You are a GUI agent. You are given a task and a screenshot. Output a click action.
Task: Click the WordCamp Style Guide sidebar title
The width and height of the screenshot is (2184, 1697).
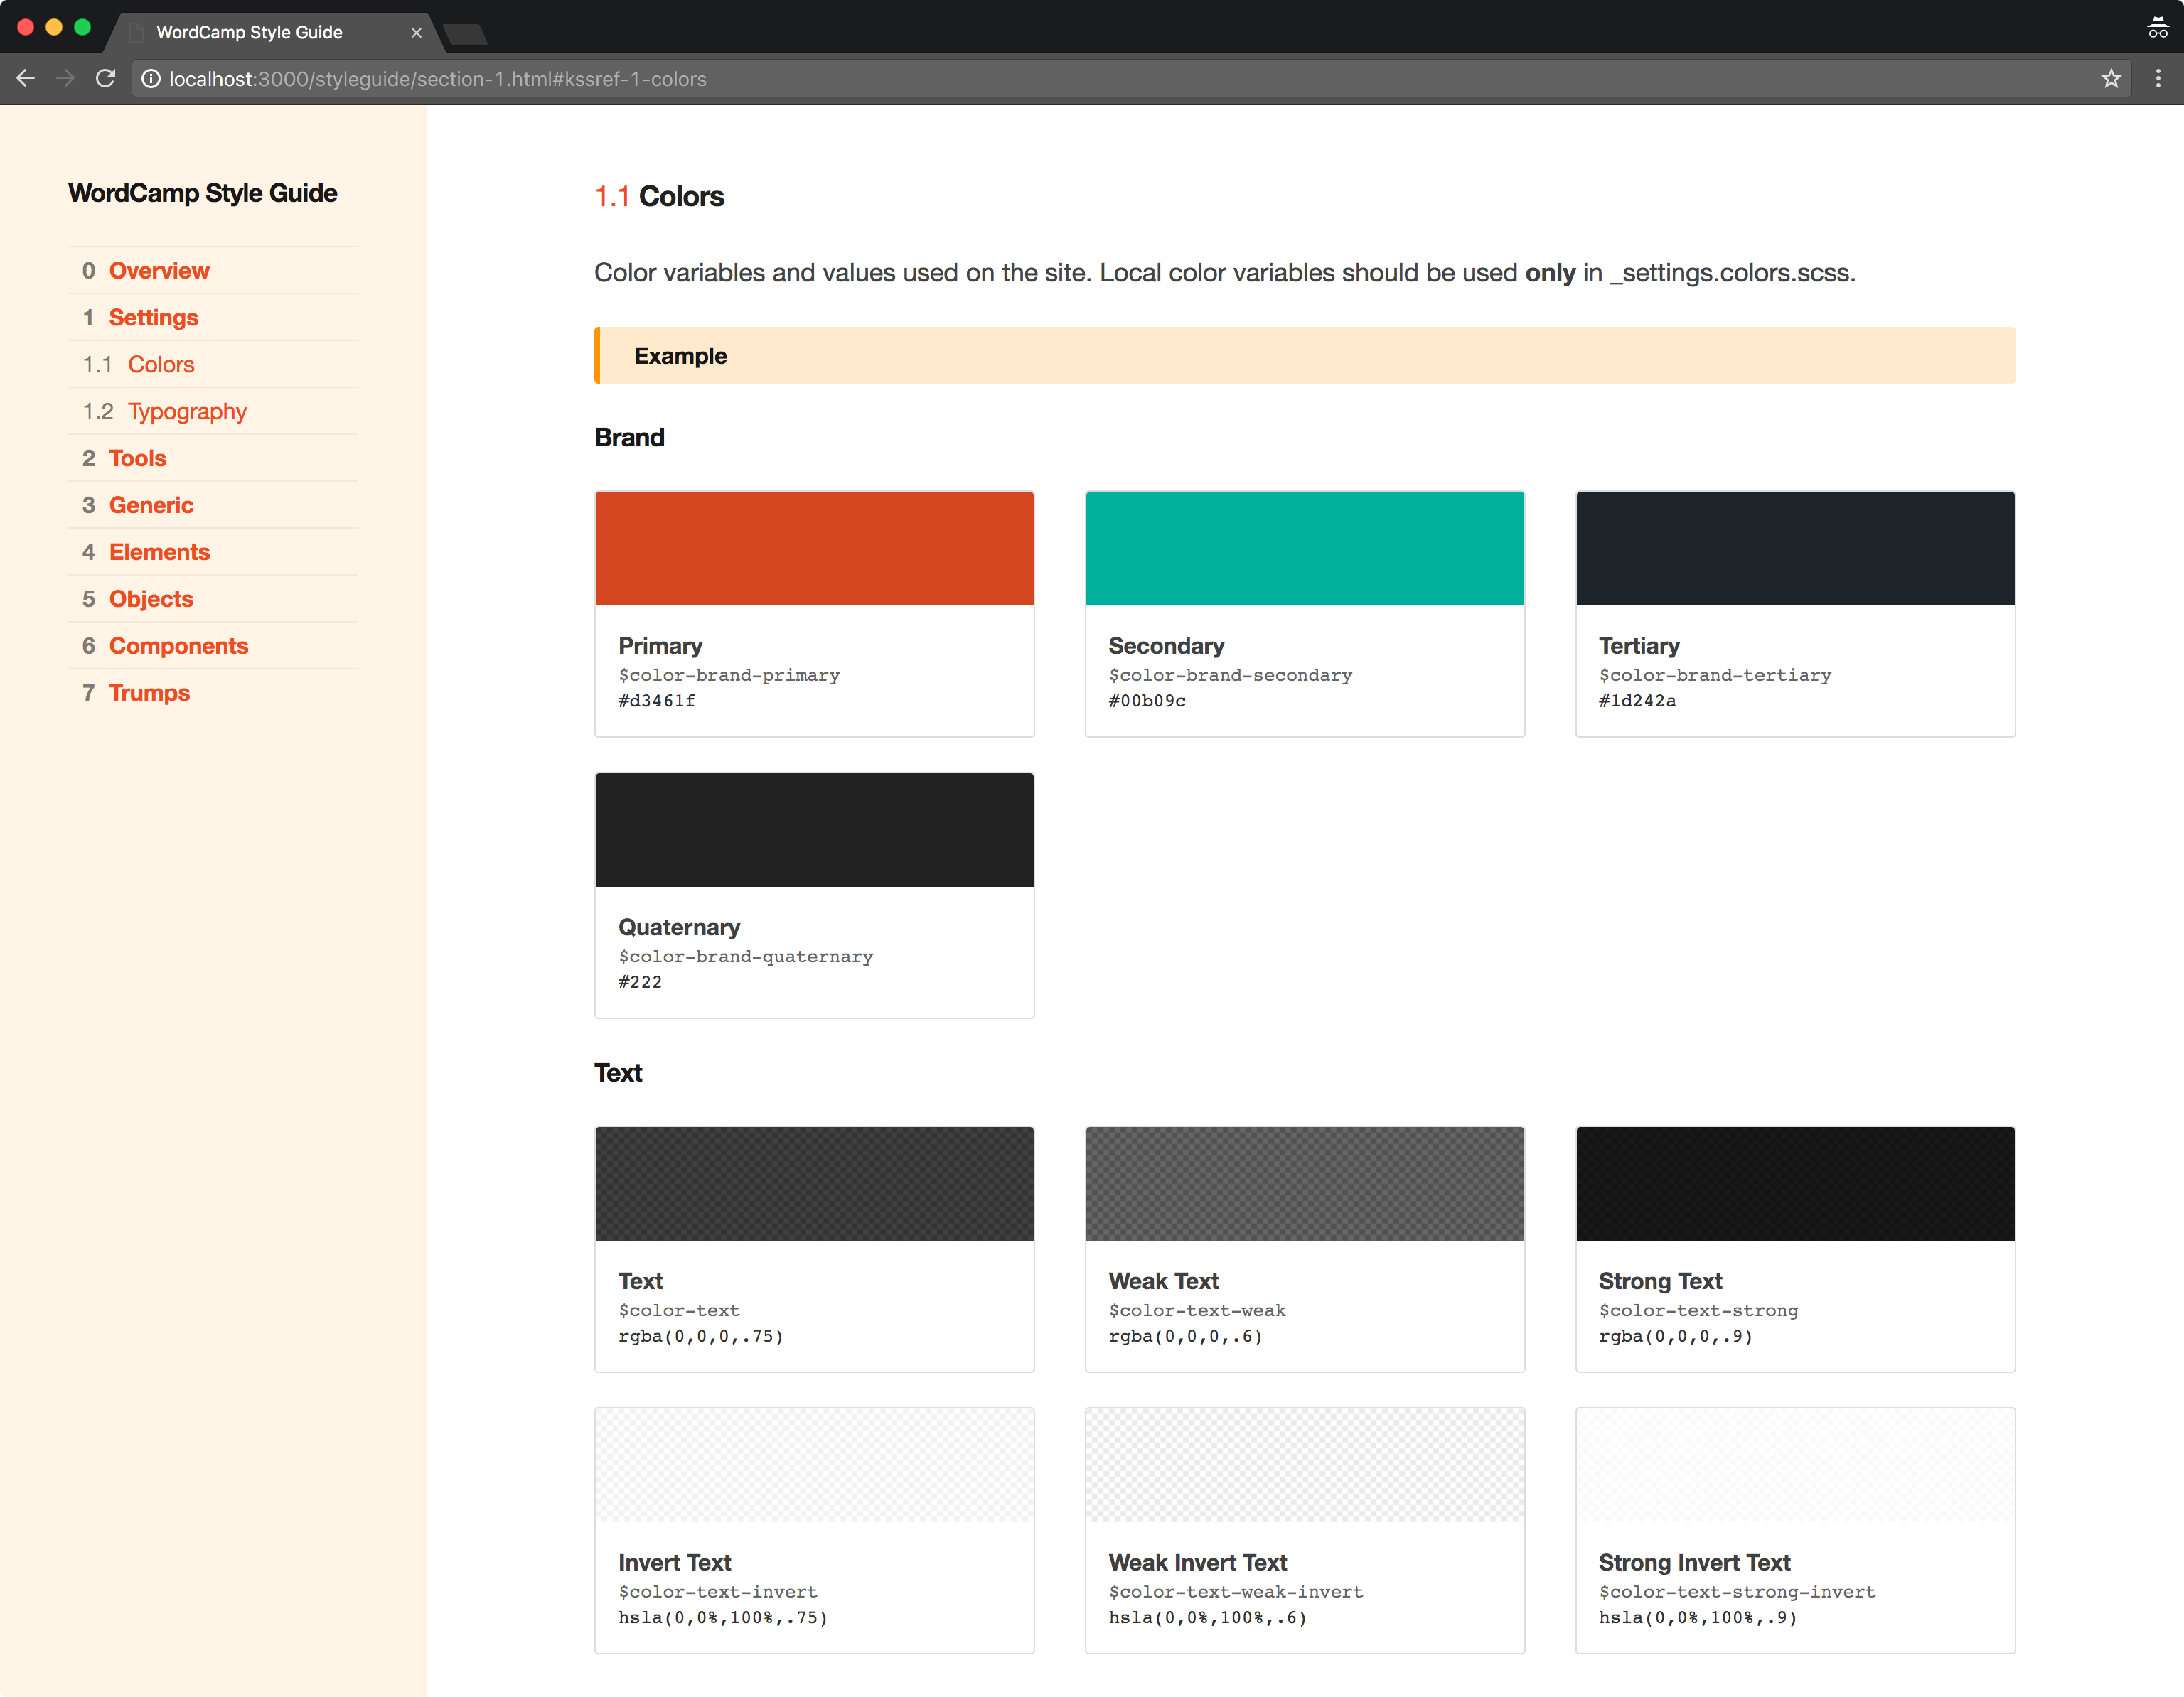[x=202, y=193]
